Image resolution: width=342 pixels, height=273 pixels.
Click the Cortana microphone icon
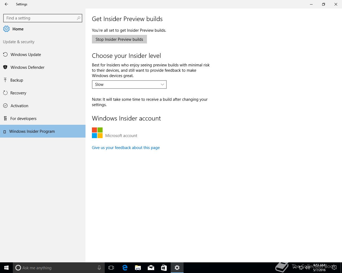[x=99, y=268]
